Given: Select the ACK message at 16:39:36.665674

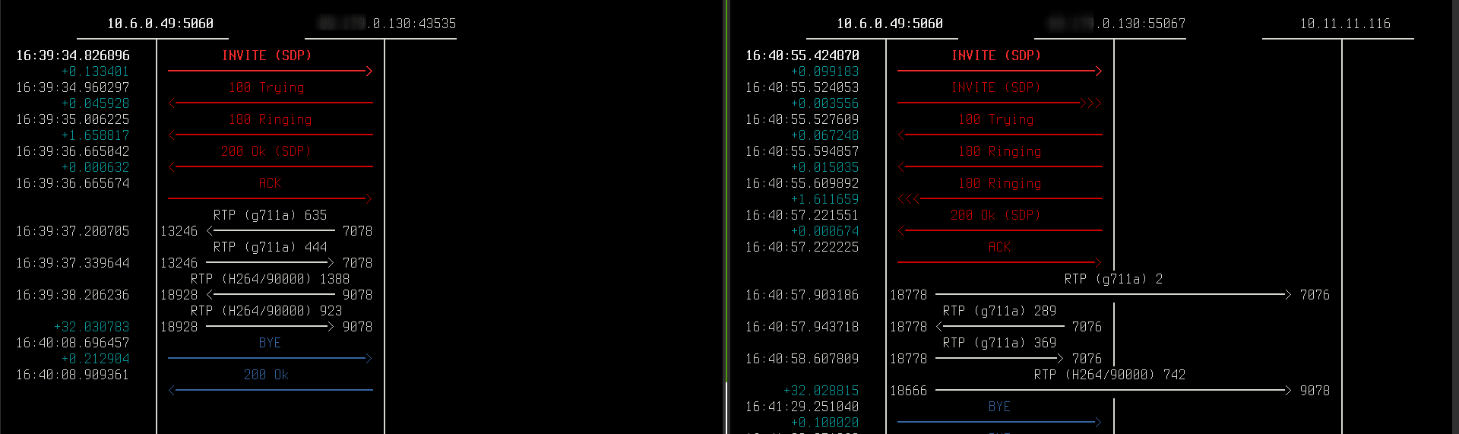Looking at the screenshot, I should coord(270,184).
